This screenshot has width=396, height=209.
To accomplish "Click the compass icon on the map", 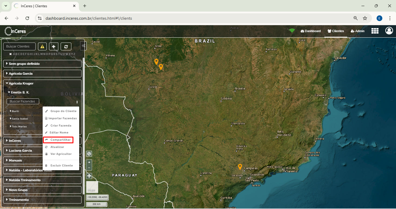I will click(89, 154).
